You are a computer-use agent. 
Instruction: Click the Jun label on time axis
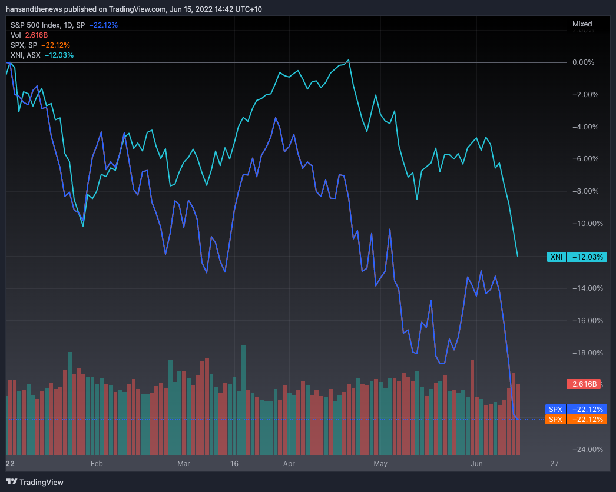478,464
